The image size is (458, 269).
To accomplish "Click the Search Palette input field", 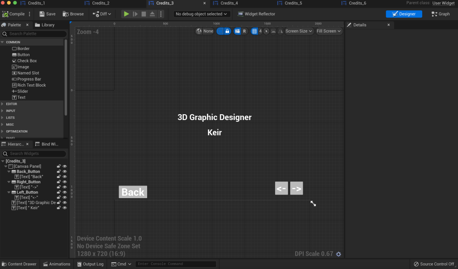I will [35, 34].
